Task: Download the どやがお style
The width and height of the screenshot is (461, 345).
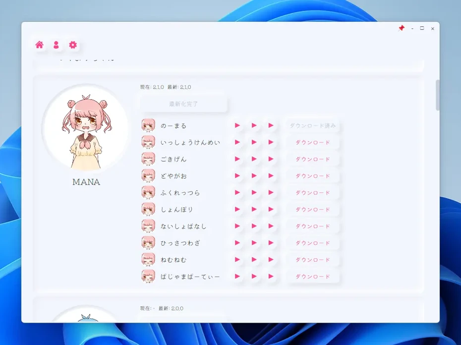Action: pos(312,176)
